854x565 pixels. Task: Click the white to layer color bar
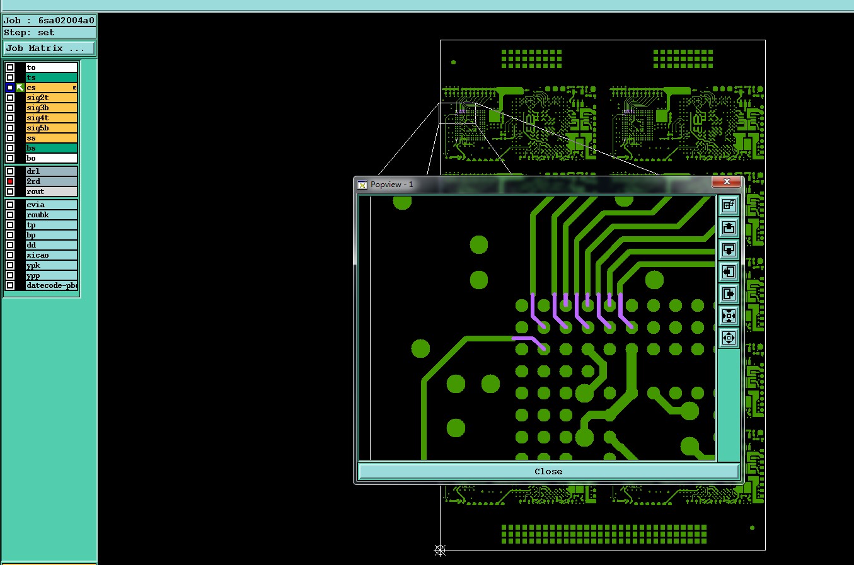tap(51, 67)
